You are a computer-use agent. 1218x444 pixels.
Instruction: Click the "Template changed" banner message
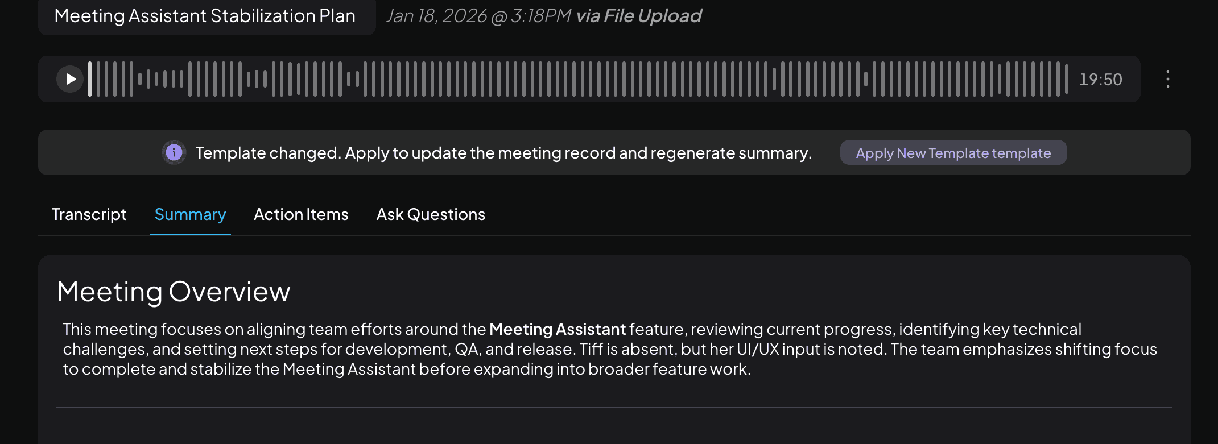[x=503, y=153]
